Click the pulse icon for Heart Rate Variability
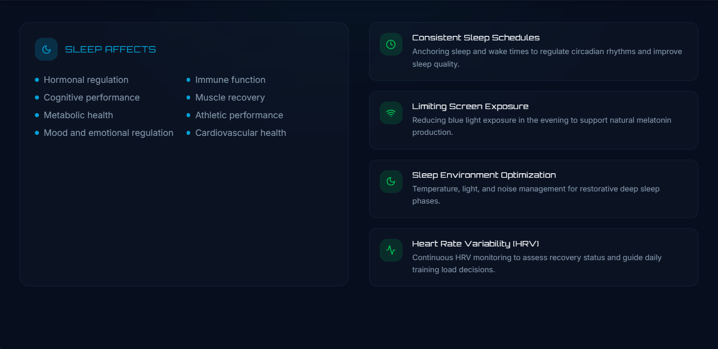 coord(391,251)
